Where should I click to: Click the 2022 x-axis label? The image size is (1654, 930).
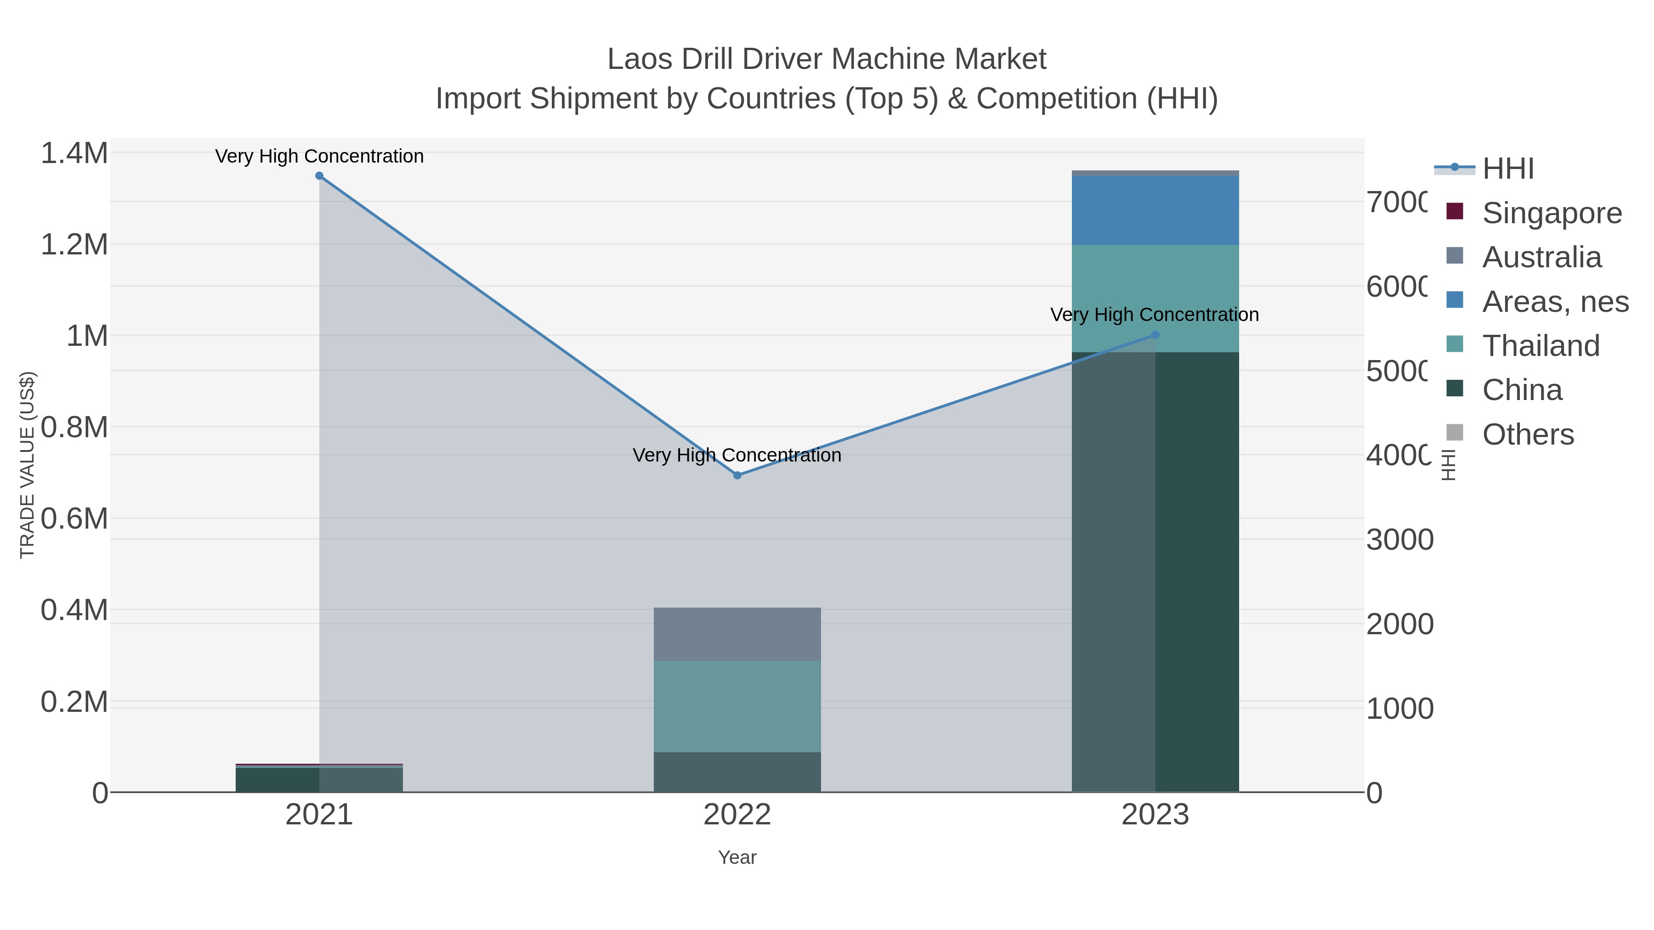[x=737, y=815]
